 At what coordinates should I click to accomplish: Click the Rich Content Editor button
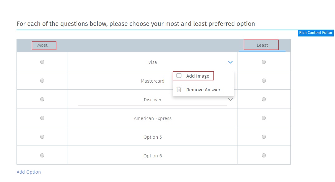[316, 33]
